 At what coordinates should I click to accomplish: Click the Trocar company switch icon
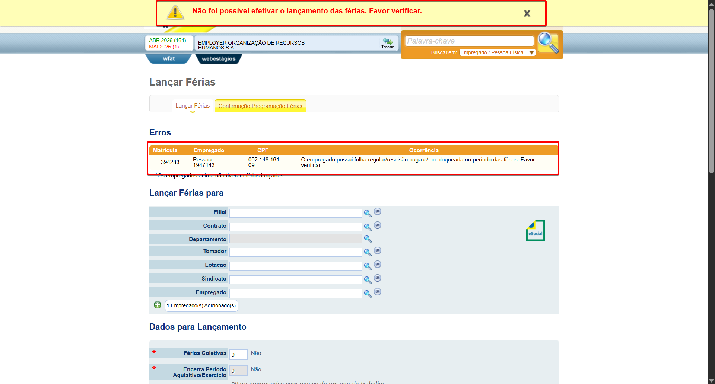pos(387,43)
